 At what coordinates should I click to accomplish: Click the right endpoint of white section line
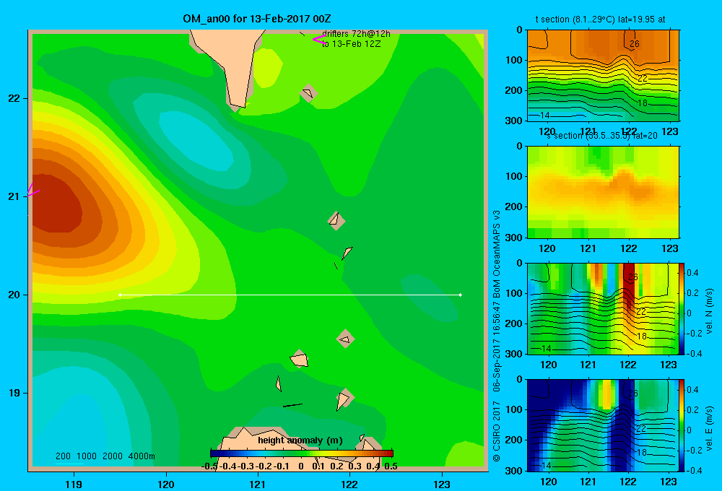click(461, 295)
